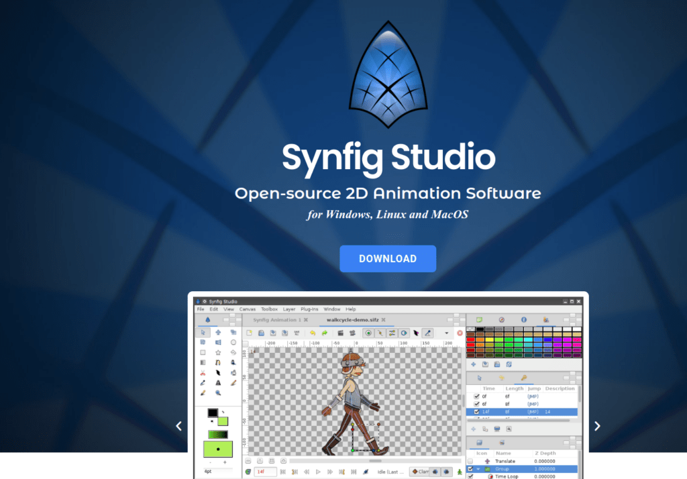Open the Navigator panel compass tab
The height and width of the screenshot is (479, 687).
coord(502,320)
